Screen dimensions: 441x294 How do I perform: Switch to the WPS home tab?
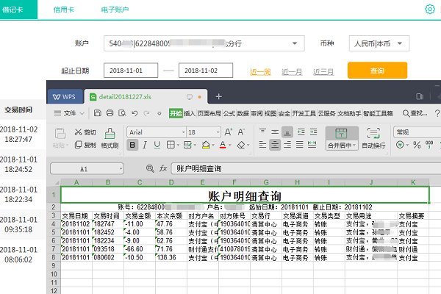click(x=65, y=97)
